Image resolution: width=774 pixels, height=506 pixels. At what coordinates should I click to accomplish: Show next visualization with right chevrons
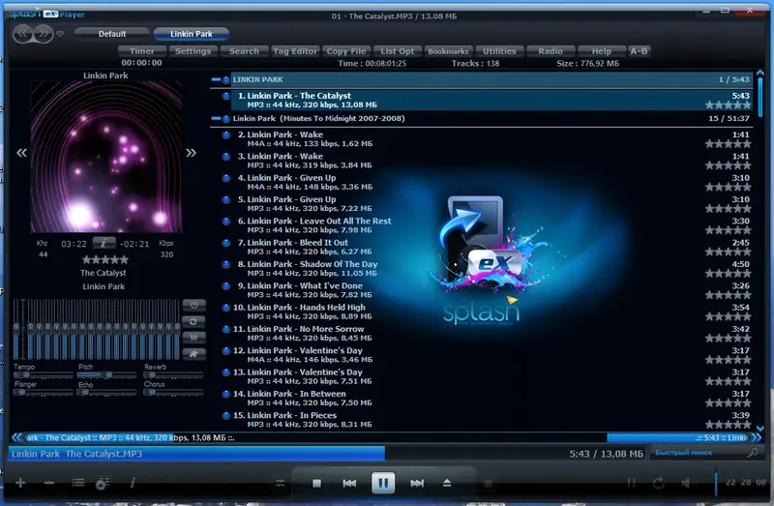(191, 153)
